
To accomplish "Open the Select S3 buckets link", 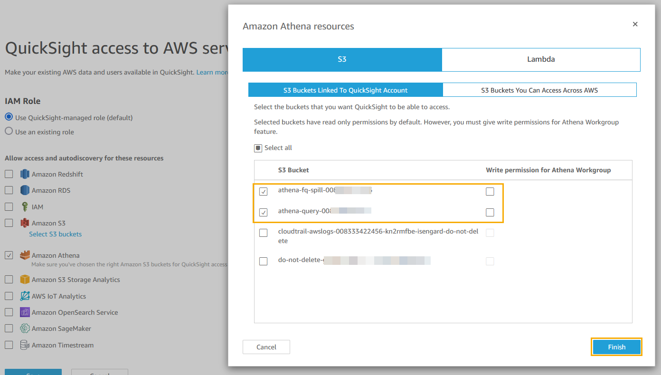I will [55, 234].
